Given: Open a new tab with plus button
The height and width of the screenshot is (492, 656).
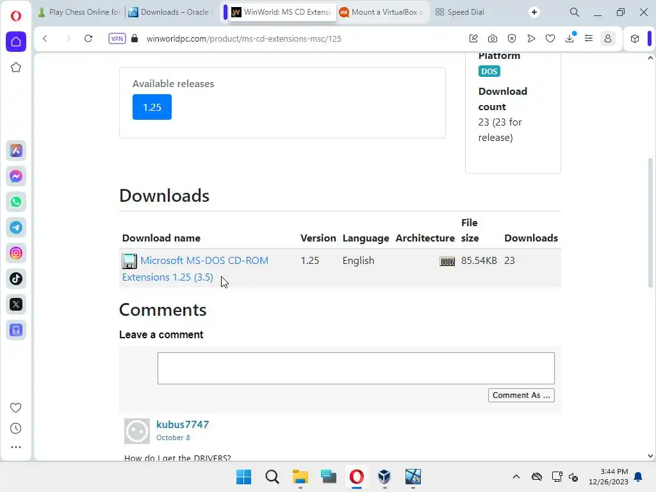Looking at the screenshot, I should coord(534,12).
